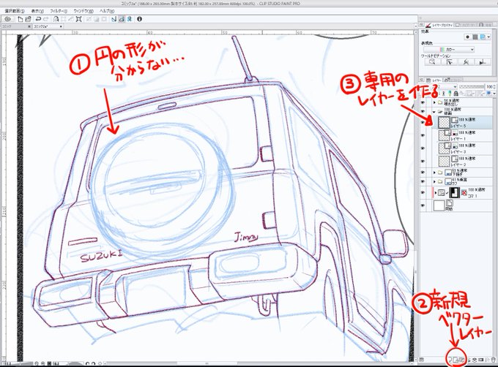Toggle the reference layer lighthouse icon

click(x=444, y=94)
